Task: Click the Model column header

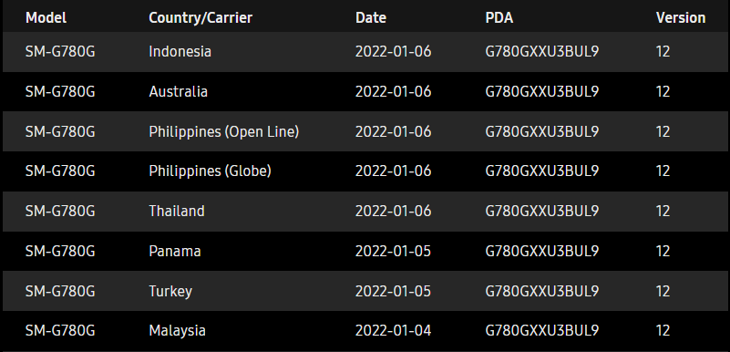Action: pyautogui.click(x=46, y=17)
